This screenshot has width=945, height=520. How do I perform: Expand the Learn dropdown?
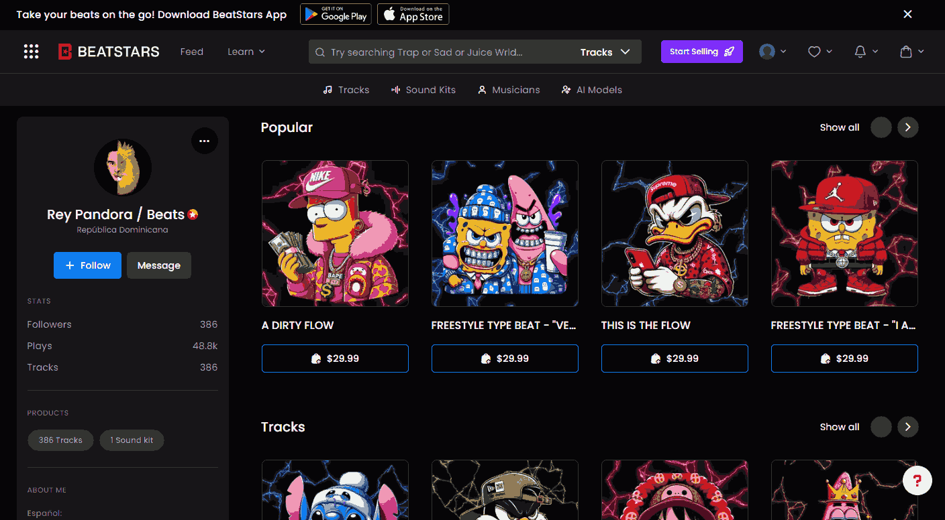pyautogui.click(x=246, y=52)
